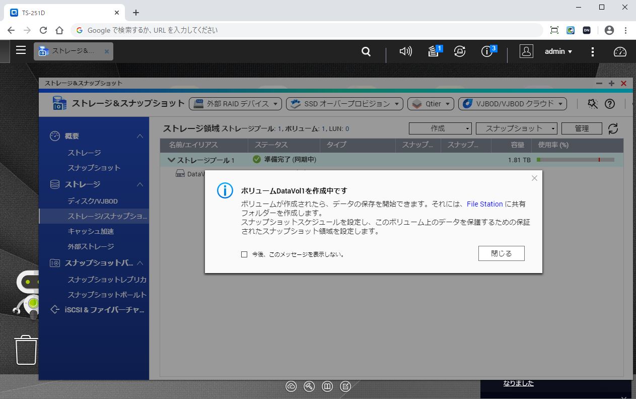636x399 pixels.
Task: Open background tasks icon with badge
Action: (x=434, y=51)
